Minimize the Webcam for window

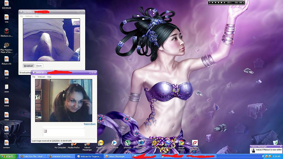[90, 73]
